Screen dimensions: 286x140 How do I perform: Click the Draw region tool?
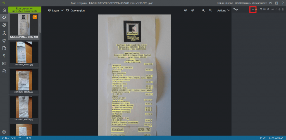coord(75,11)
